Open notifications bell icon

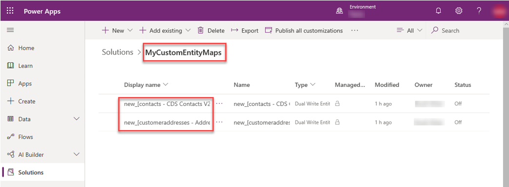pyautogui.click(x=439, y=11)
